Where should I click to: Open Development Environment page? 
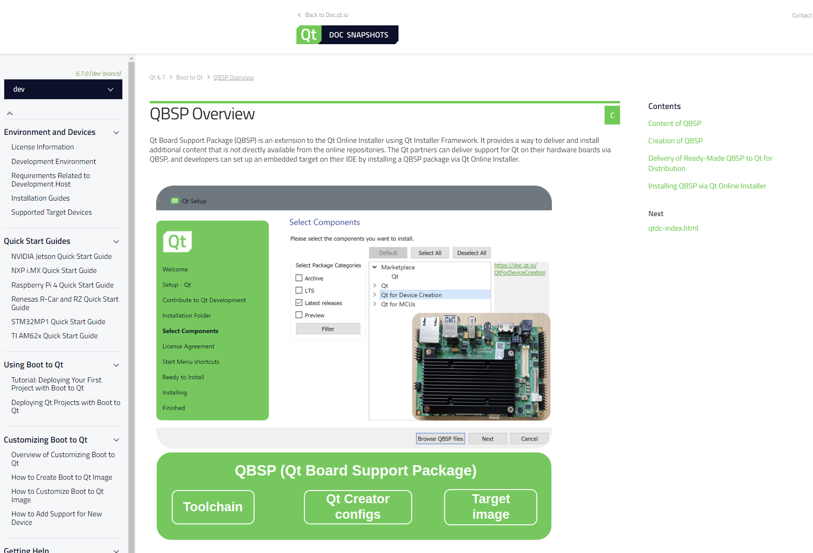tap(54, 162)
